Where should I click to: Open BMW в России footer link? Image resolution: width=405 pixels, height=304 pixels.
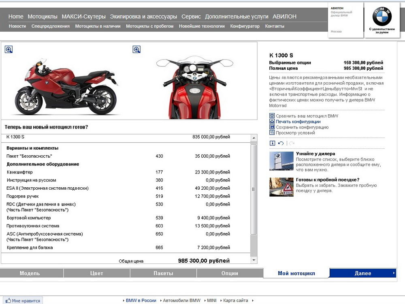pyautogui.click(x=141, y=300)
